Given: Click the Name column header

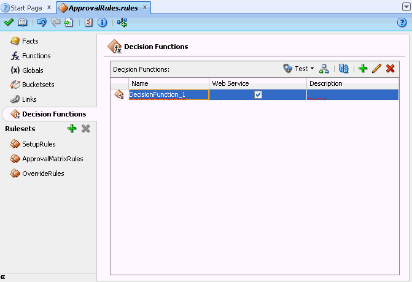Looking at the screenshot, I should pyautogui.click(x=169, y=83).
